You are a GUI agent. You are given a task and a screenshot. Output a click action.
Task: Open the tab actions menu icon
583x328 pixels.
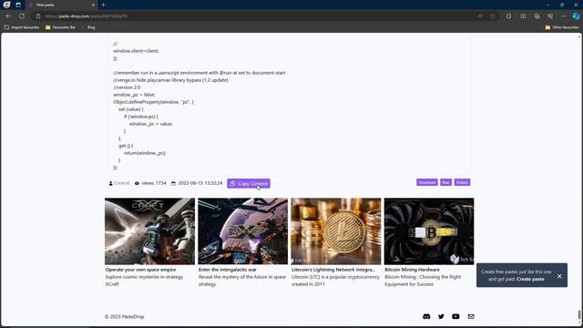click(x=18, y=5)
